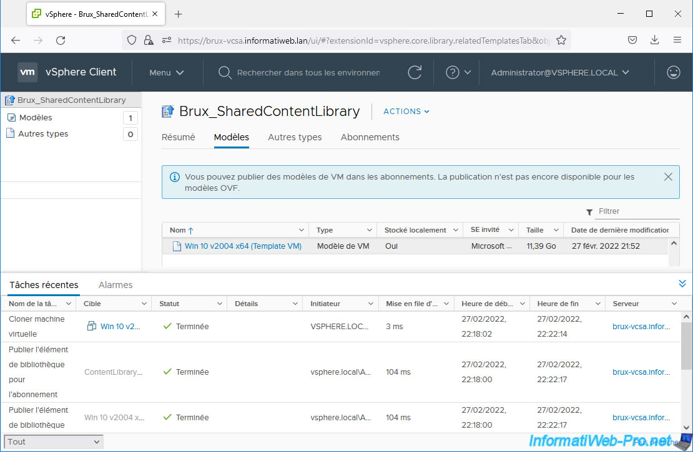Refresh the vSphere Client view
This screenshot has width=693, height=452.
(414, 72)
